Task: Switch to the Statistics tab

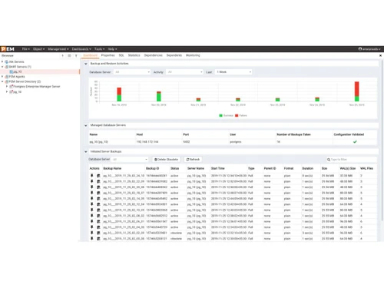Action: (134, 55)
